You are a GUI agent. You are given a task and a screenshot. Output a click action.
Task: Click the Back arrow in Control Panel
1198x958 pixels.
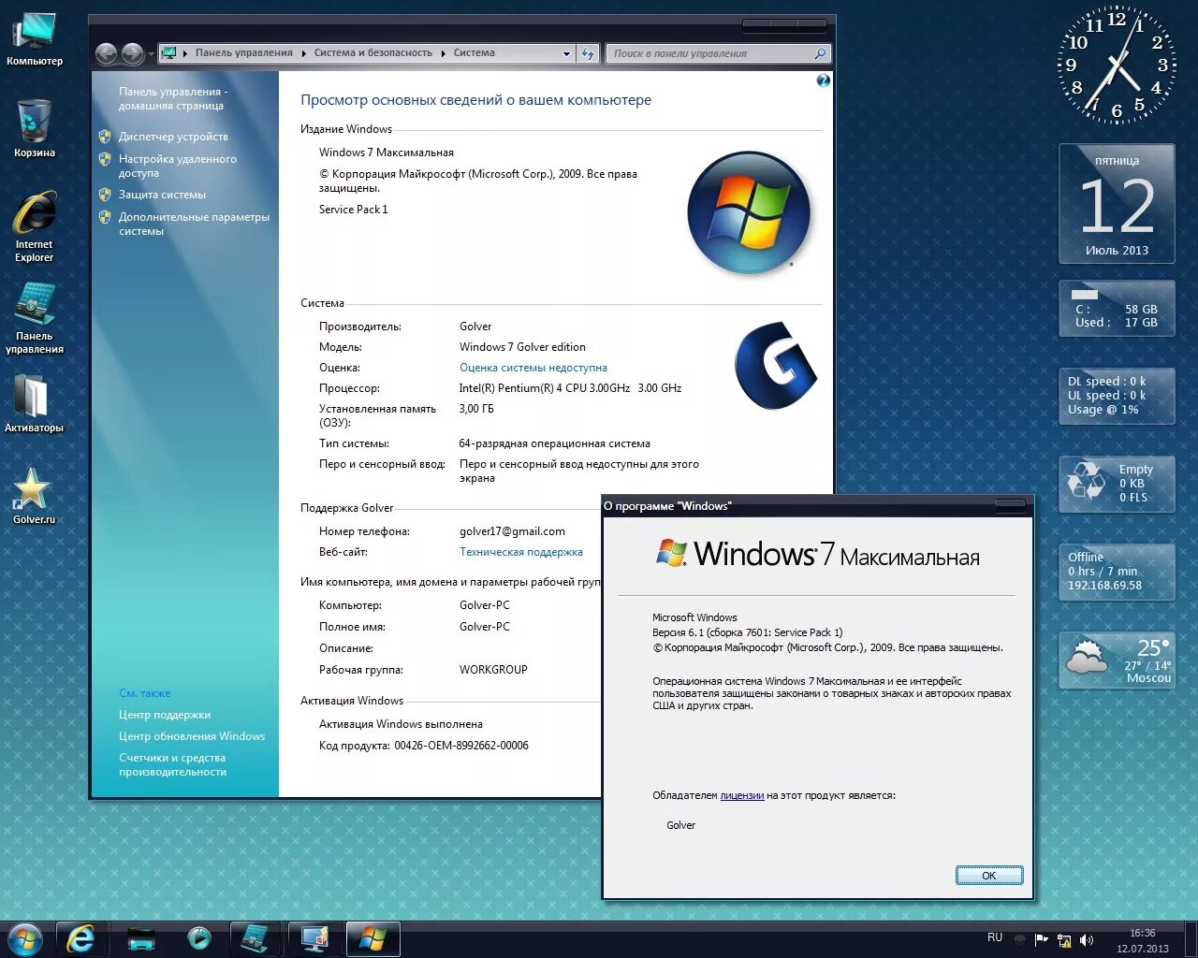(107, 54)
